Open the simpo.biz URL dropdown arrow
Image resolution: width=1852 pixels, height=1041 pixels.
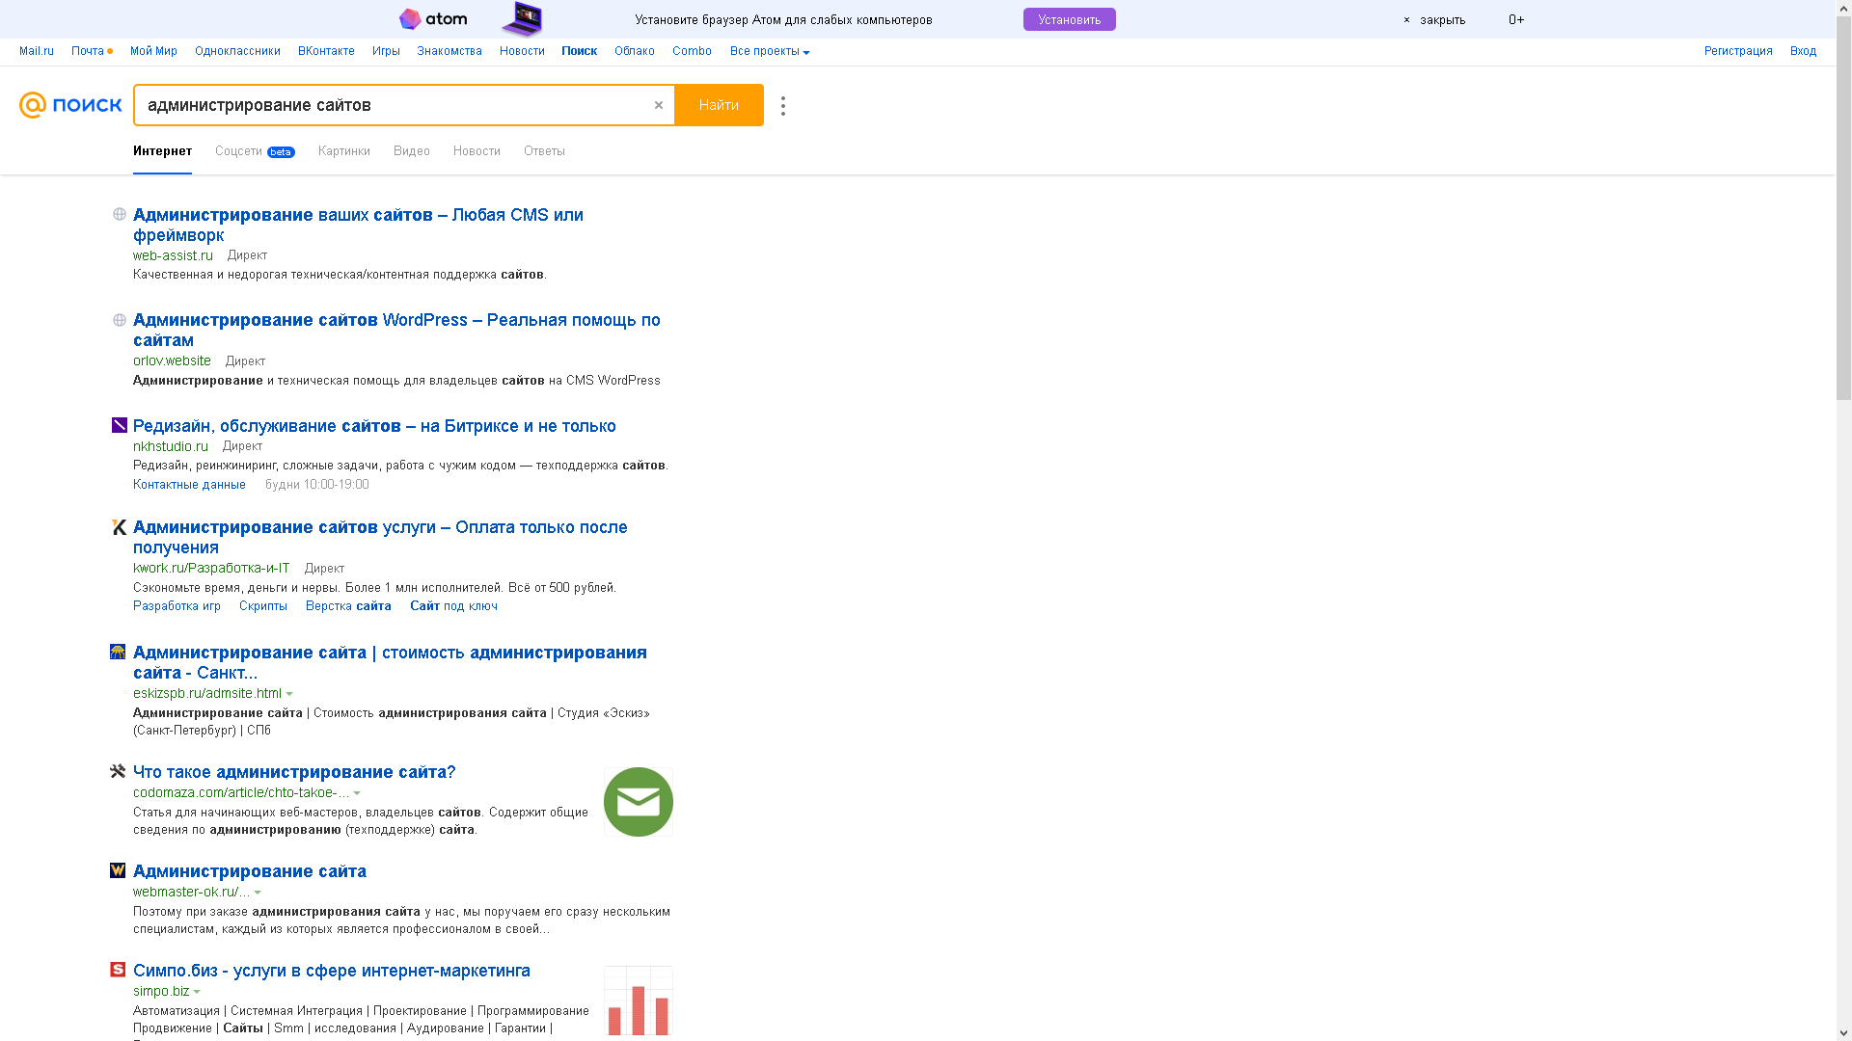pyautogui.click(x=197, y=992)
